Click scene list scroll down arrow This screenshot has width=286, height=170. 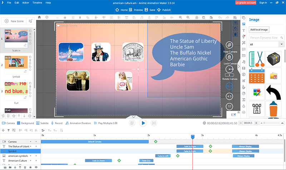(34, 117)
